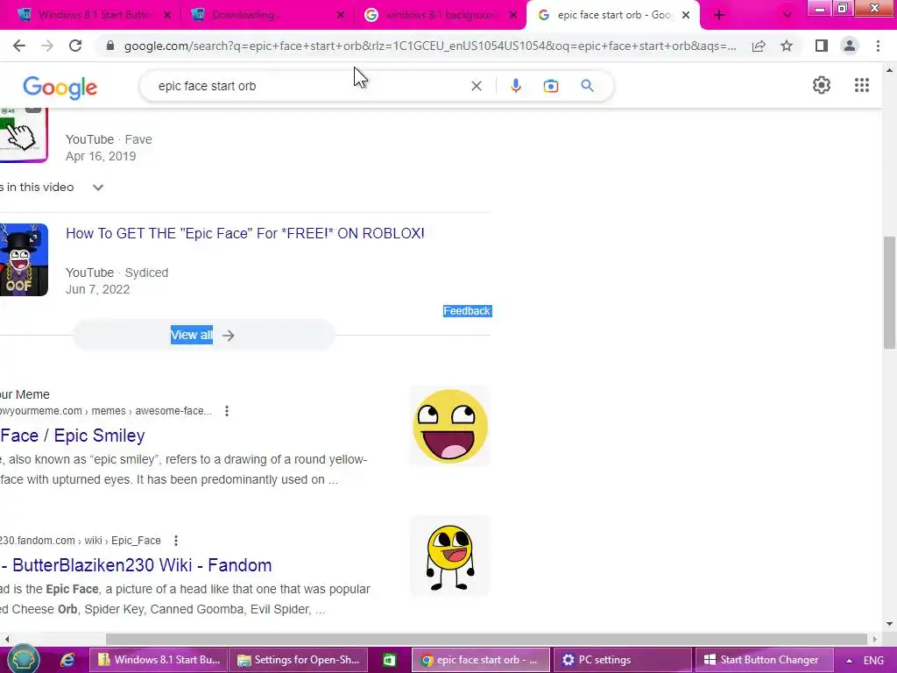Close the 'Downloading' tab

pos(341,16)
